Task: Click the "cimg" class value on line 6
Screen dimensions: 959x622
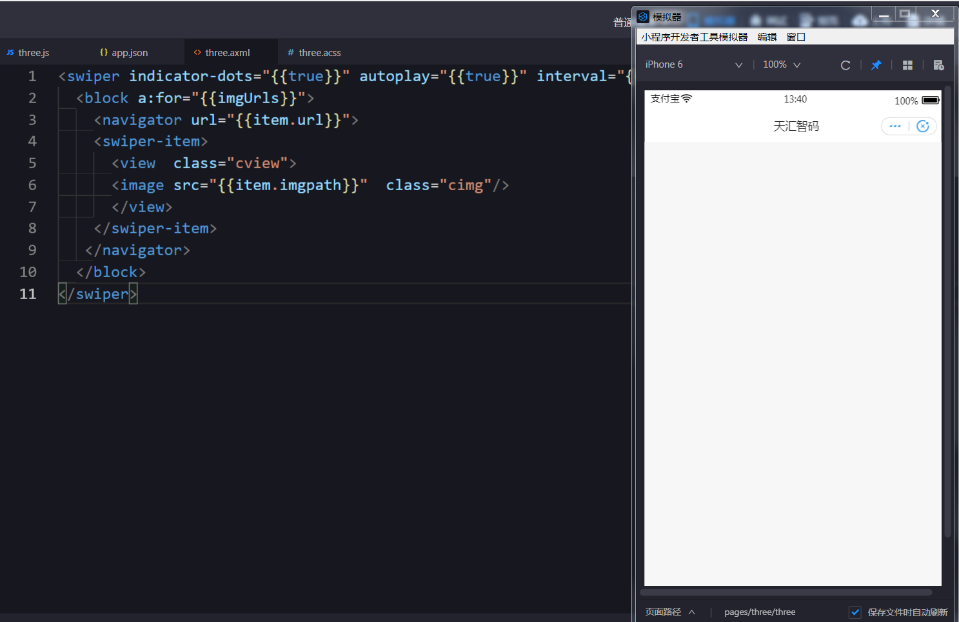Action: click(466, 185)
